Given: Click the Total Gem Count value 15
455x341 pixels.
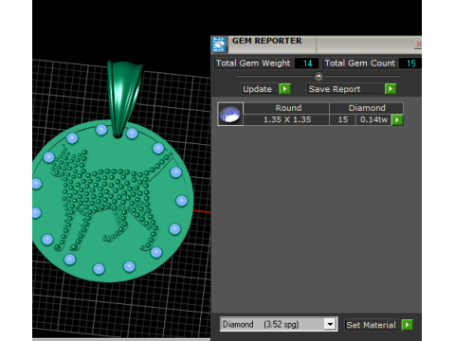Looking at the screenshot, I should [x=410, y=63].
